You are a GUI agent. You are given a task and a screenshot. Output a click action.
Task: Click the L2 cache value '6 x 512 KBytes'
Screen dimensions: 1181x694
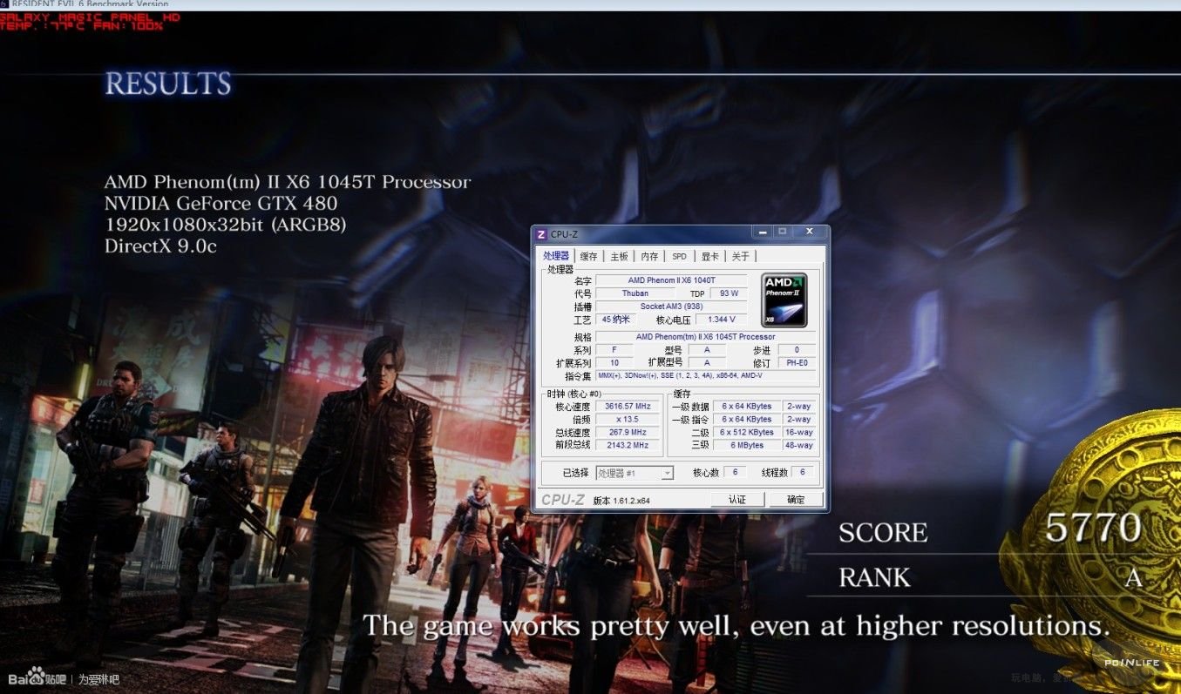point(746,432)
